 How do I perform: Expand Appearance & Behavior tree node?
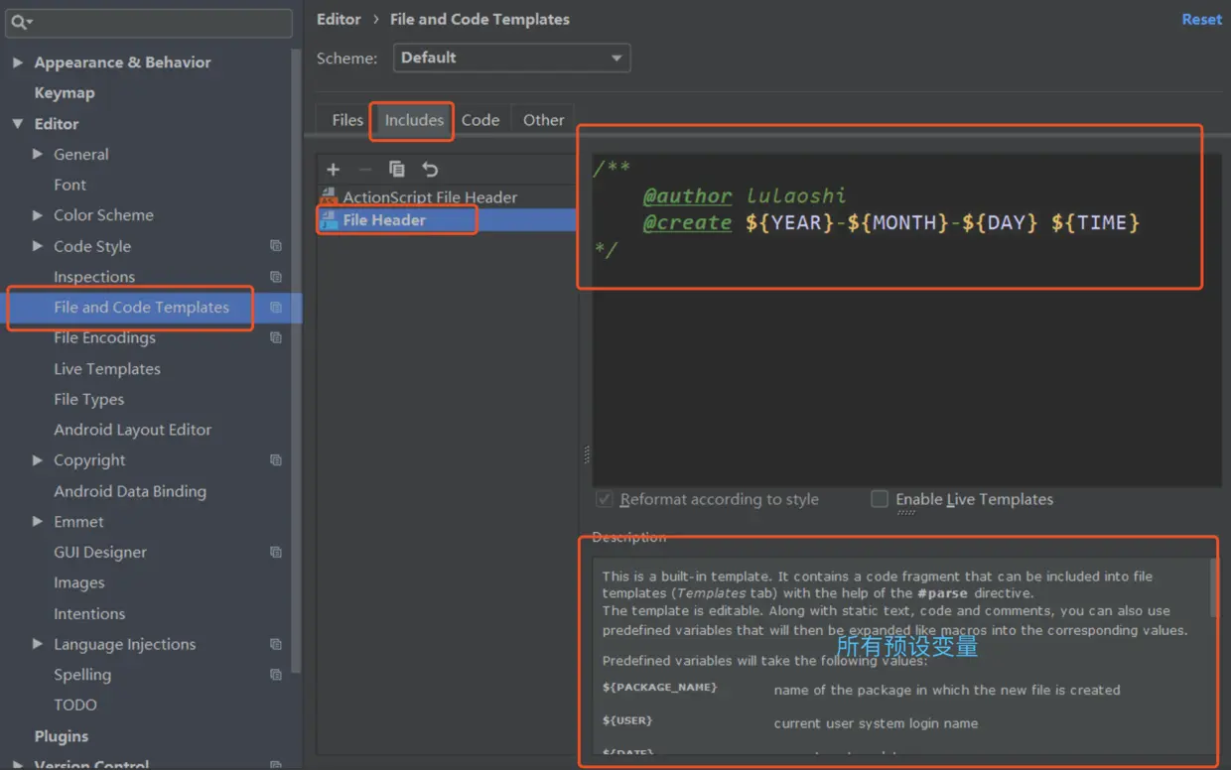(x=17, y=63)
